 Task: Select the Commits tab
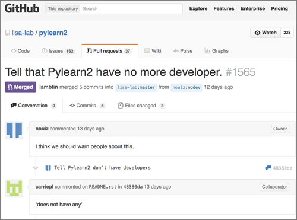87,106
